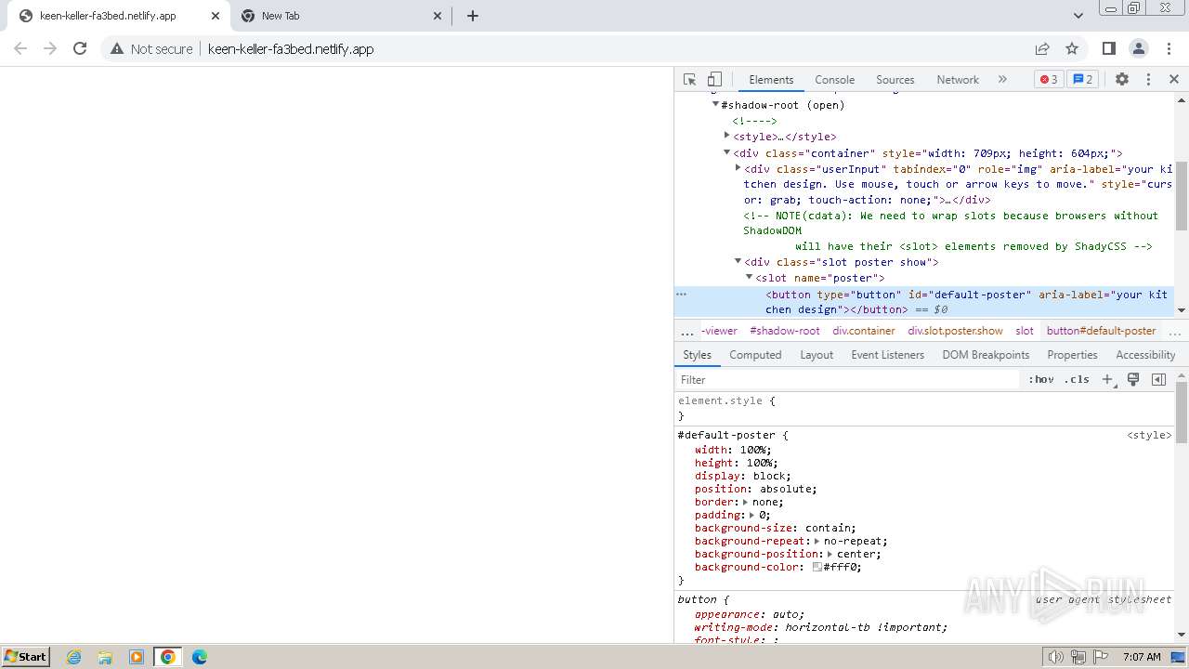Open the Chrome profile menu

[1139, 48]
